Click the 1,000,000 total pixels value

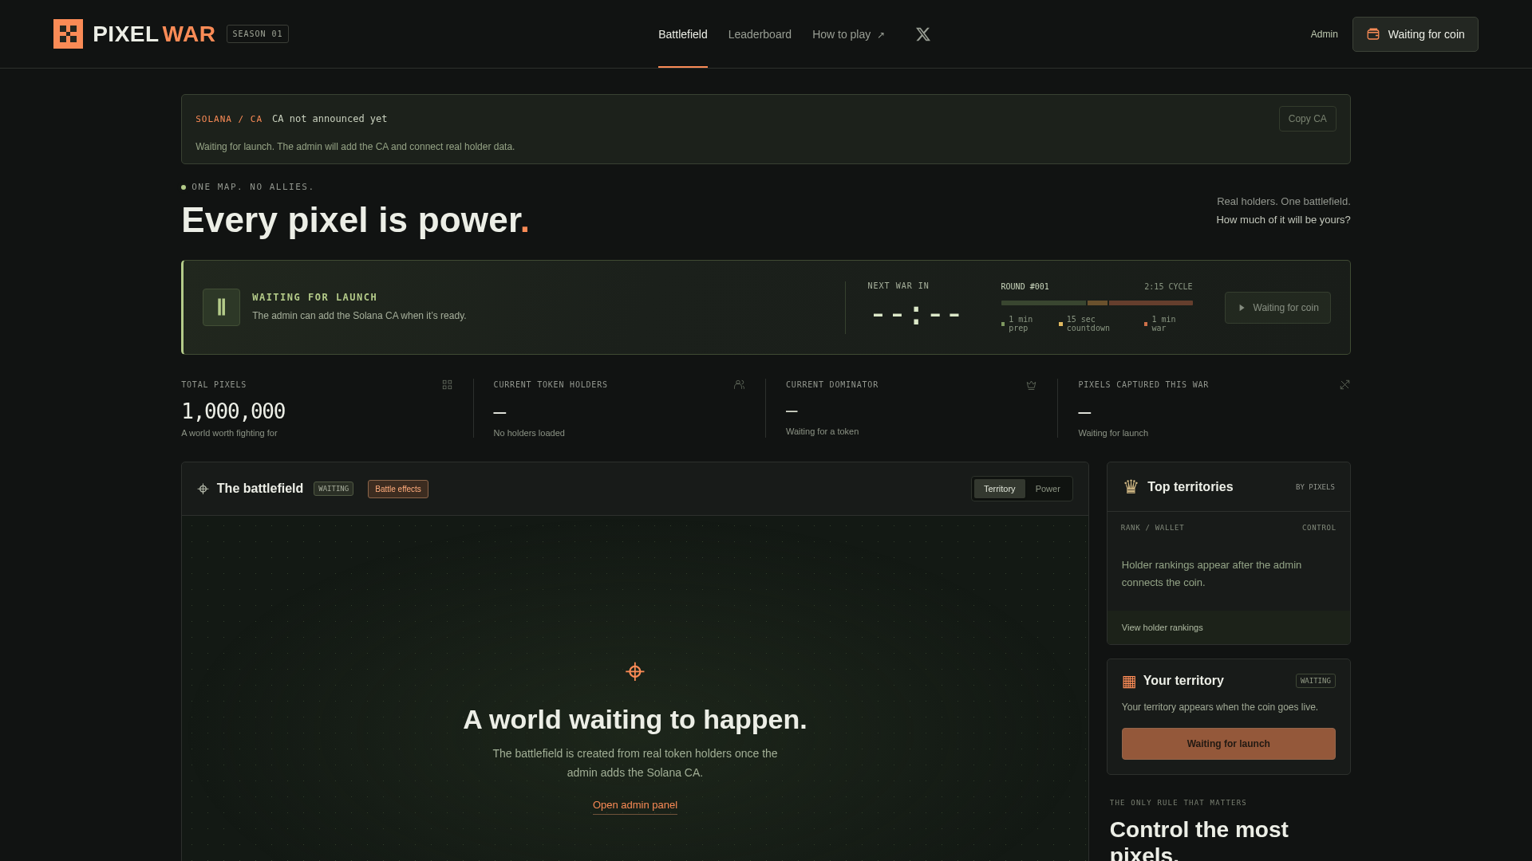(233, 411)
